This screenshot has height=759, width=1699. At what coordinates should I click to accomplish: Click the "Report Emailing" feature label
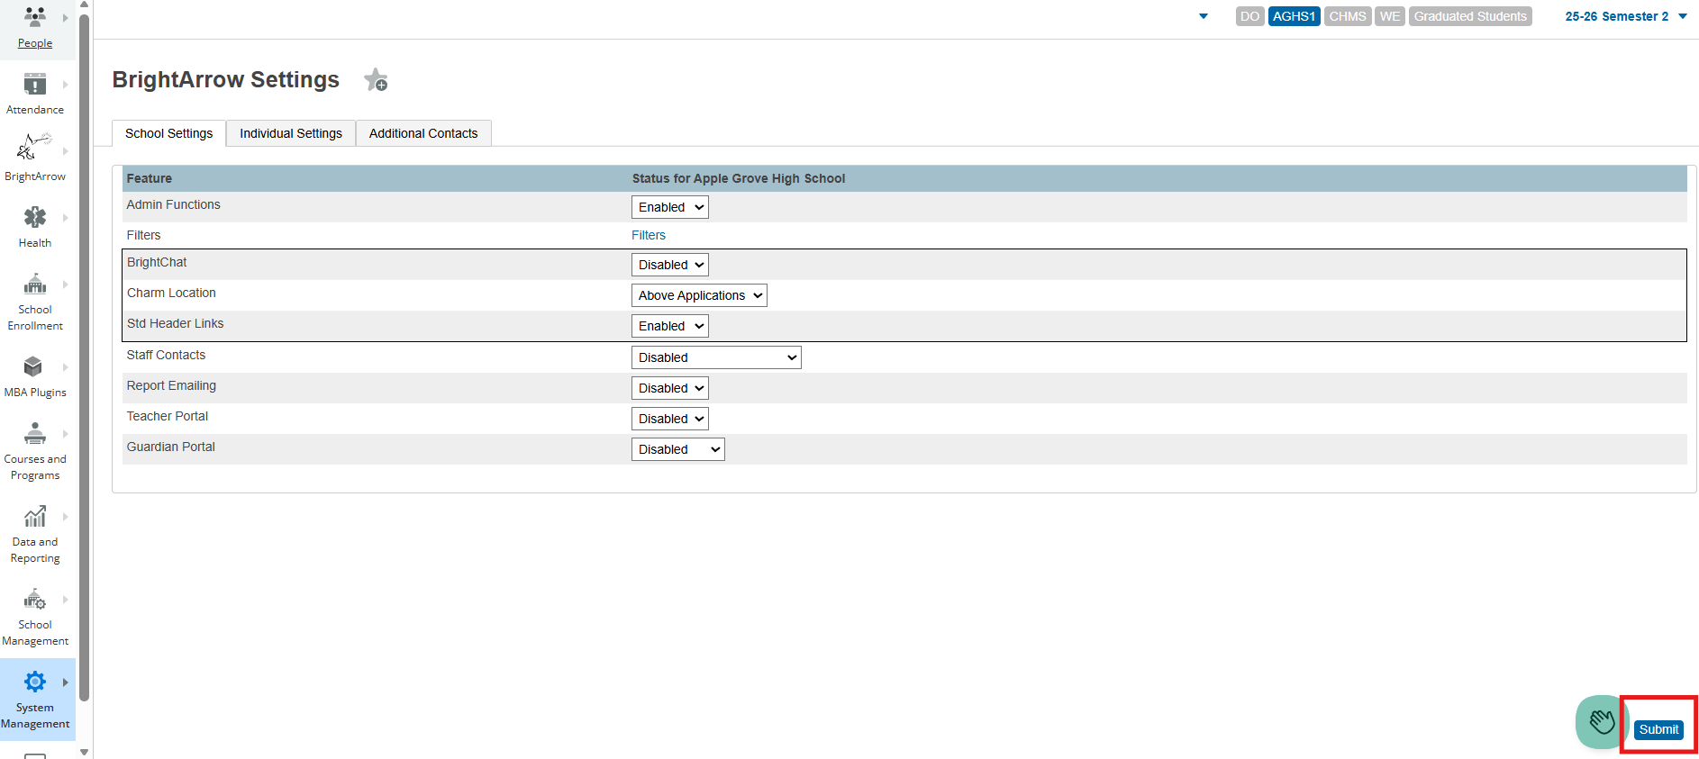(x=171, y=385)
